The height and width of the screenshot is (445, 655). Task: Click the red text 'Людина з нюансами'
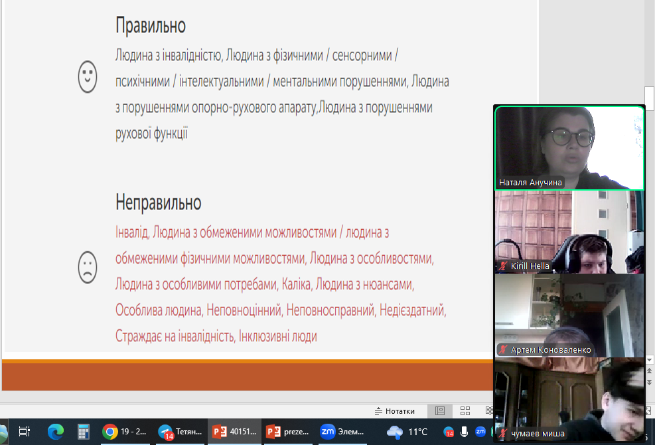tap(364, 284)
